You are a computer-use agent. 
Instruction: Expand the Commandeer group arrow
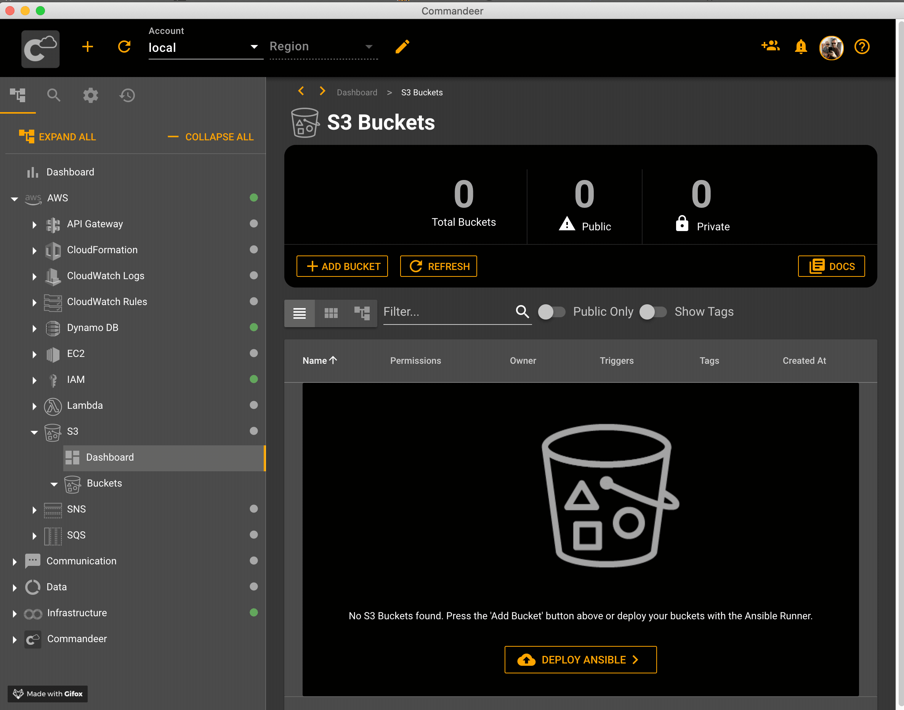tap(14, 639)
